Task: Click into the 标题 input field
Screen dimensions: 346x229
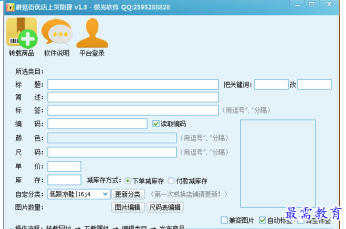Action: coord(133,84)
